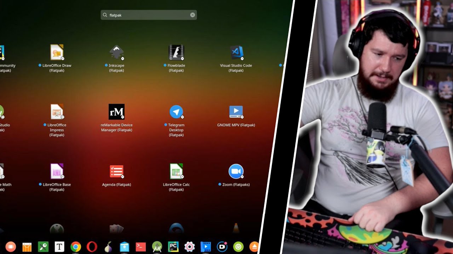Open the settings gear in the dock
Viewport: 453px width, 254px height.
pyautogui.click(x=190, y=247)
